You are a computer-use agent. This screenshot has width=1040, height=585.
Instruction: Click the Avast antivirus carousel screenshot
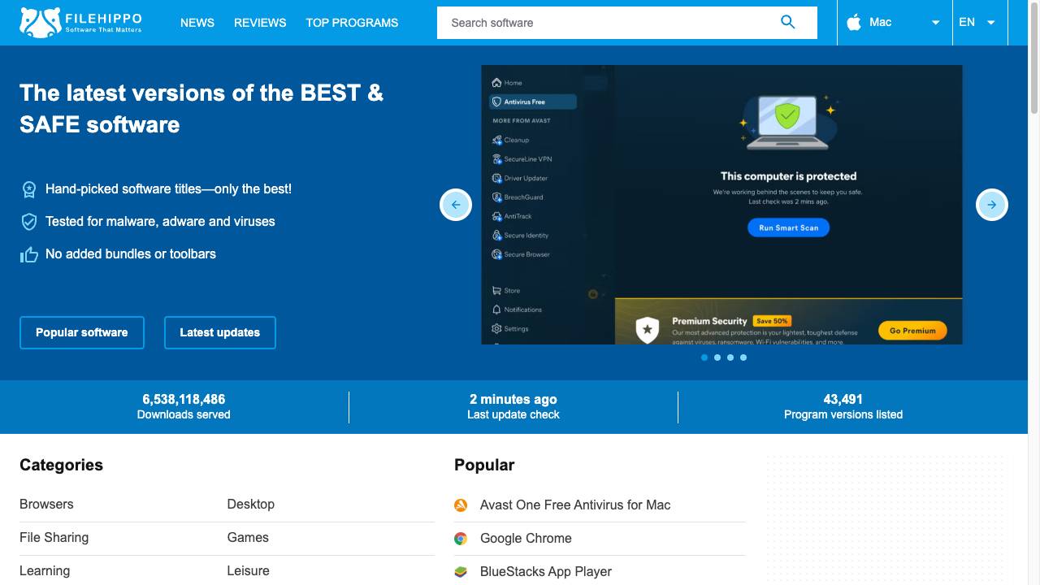tap(721, 205)
